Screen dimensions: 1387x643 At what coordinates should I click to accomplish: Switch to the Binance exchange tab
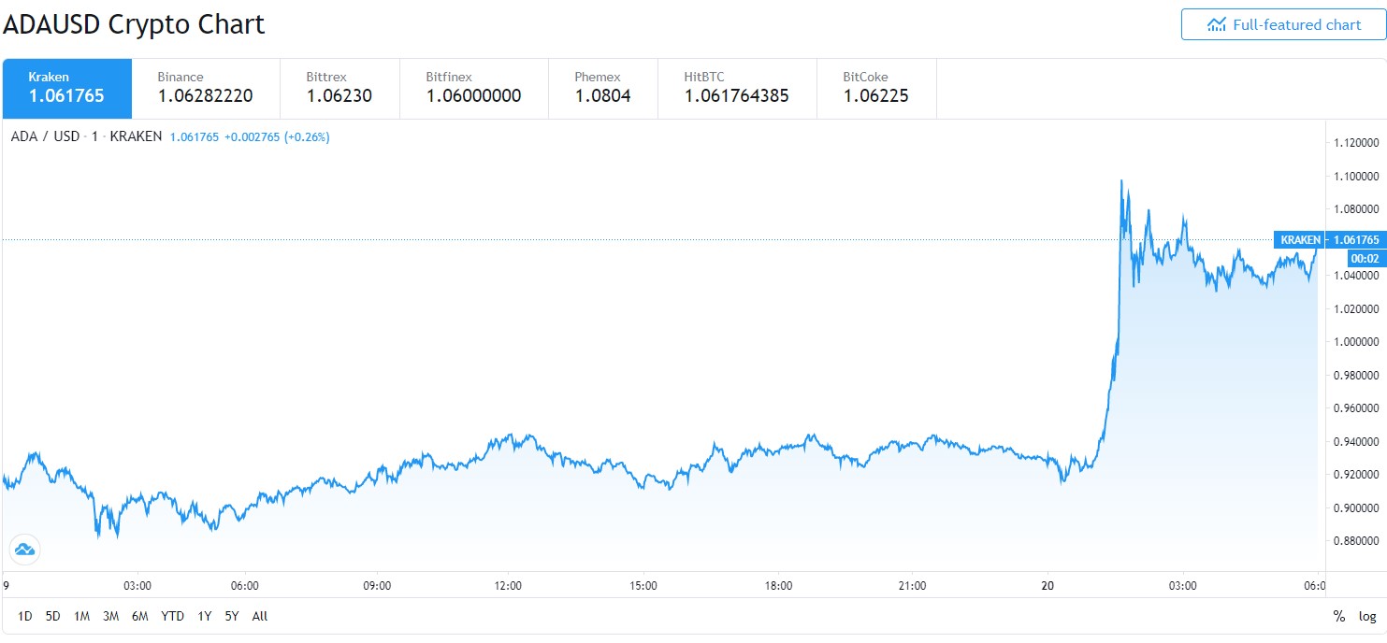click(x=206, y=88)
